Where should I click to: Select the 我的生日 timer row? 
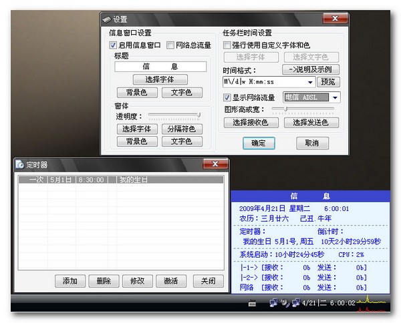click(120, 180)
